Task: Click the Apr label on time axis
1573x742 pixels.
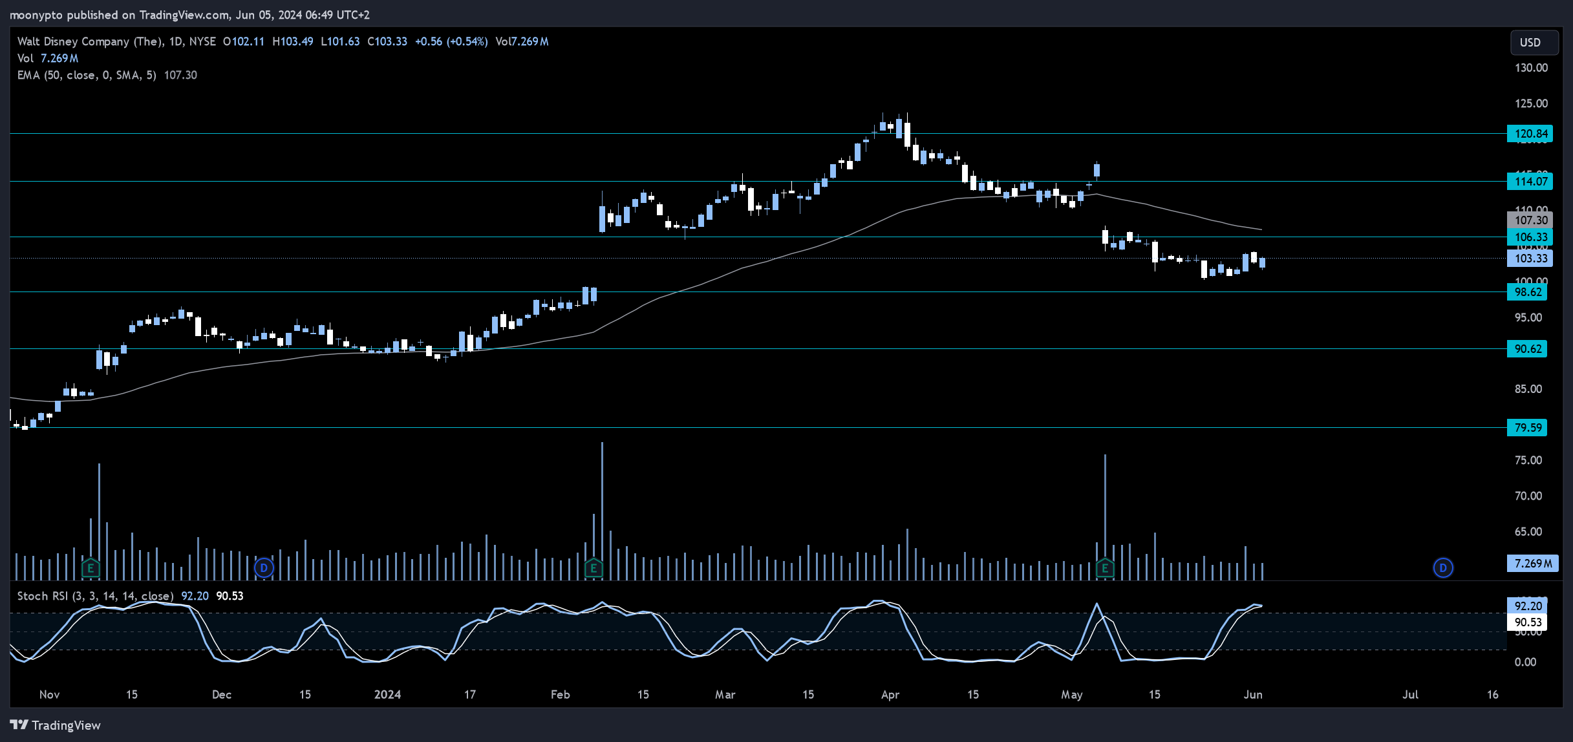Action: (x=890, y=694)
